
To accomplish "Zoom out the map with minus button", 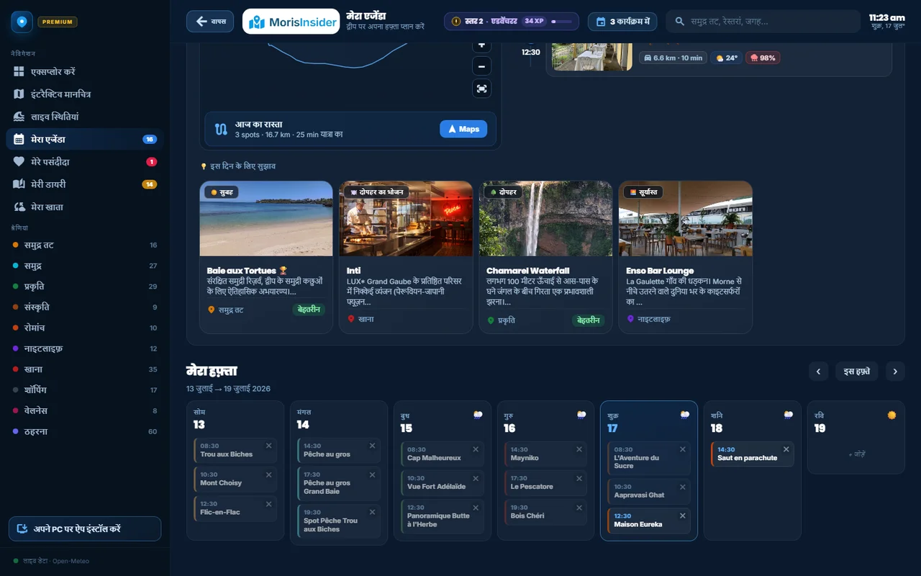I will coord(482,66).
